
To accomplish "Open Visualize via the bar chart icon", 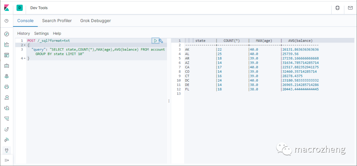I will click(x=6, y=45).
